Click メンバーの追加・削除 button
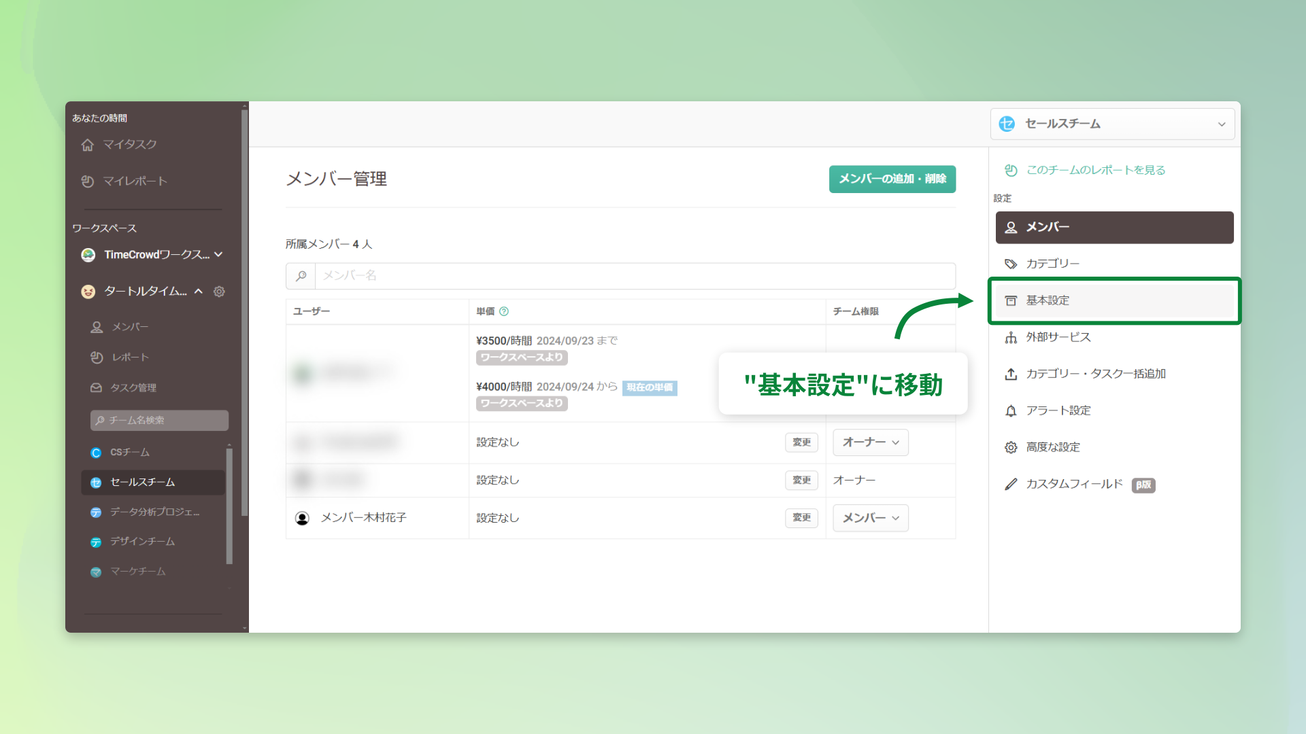 tap(892, 179)
